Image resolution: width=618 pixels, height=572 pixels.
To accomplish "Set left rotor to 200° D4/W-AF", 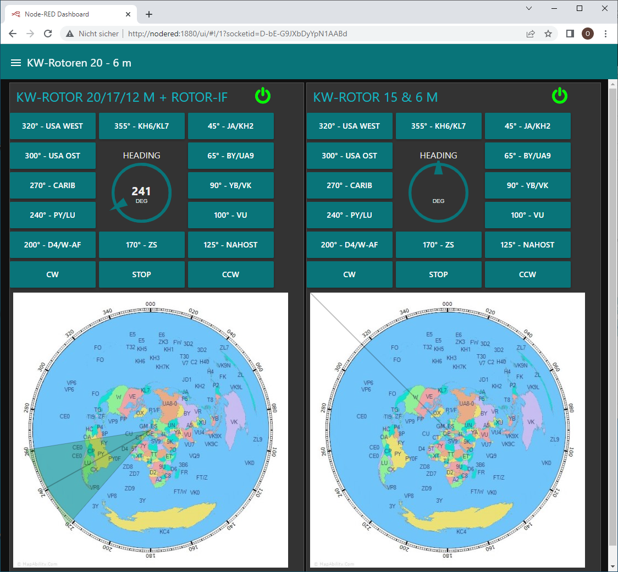I will 52,245.
